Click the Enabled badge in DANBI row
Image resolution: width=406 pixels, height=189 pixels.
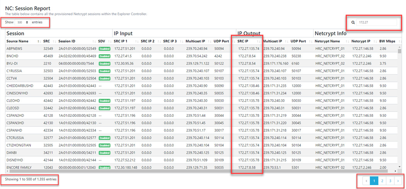[104, 153]
